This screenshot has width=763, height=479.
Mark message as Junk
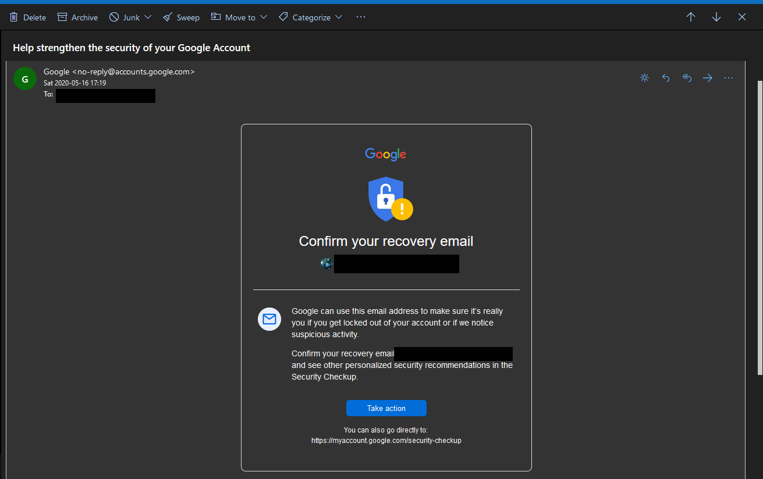click(125, 17)
